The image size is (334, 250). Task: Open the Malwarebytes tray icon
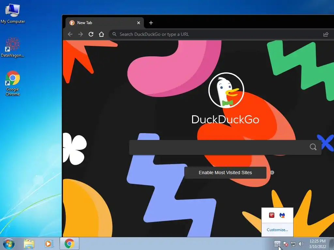282,215
